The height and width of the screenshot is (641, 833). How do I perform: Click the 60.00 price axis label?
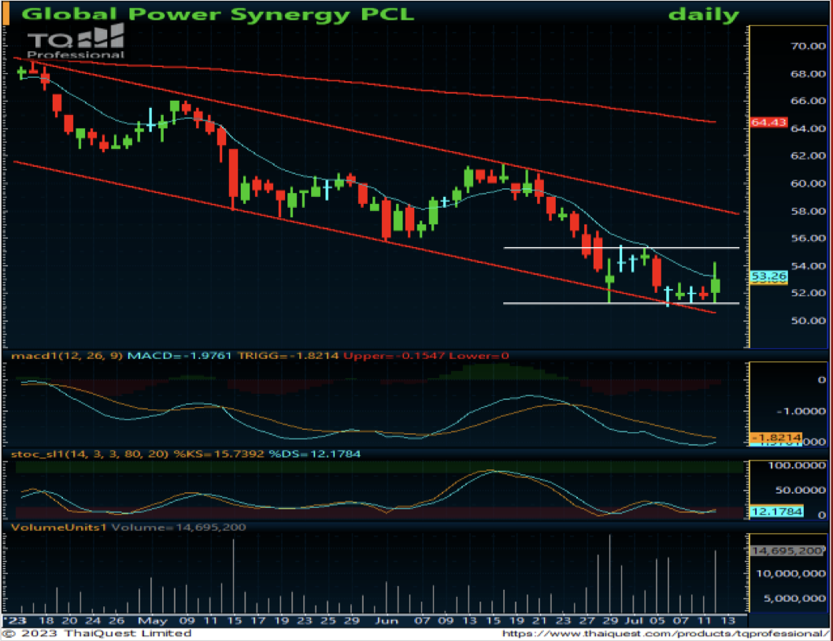[x=808, y=183]
